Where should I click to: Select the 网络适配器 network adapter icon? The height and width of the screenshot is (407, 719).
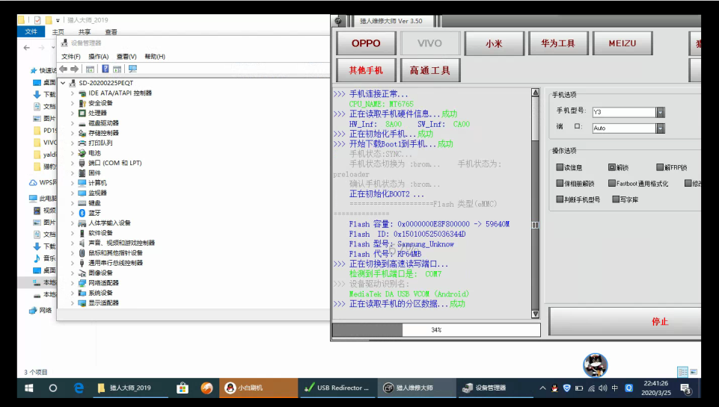click(x=82, y=283)
